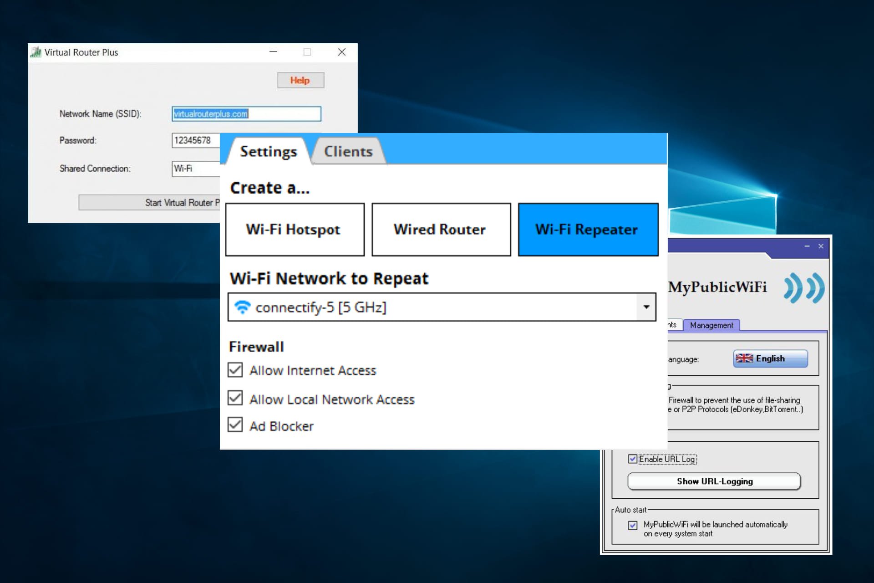Click the Wi-Fi Network to Repeat heading
The height and width of the screenshot is (583, 874).
tap(329, 278)
